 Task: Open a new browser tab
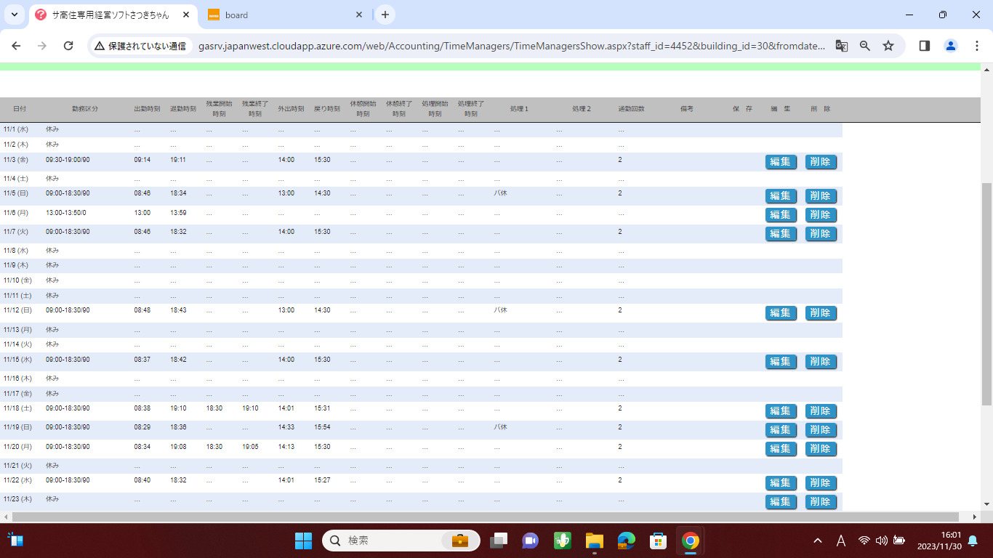[385, 15]
